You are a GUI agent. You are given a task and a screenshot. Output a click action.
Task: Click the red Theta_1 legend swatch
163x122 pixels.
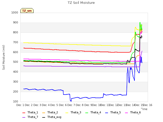[x=24, y=113]
